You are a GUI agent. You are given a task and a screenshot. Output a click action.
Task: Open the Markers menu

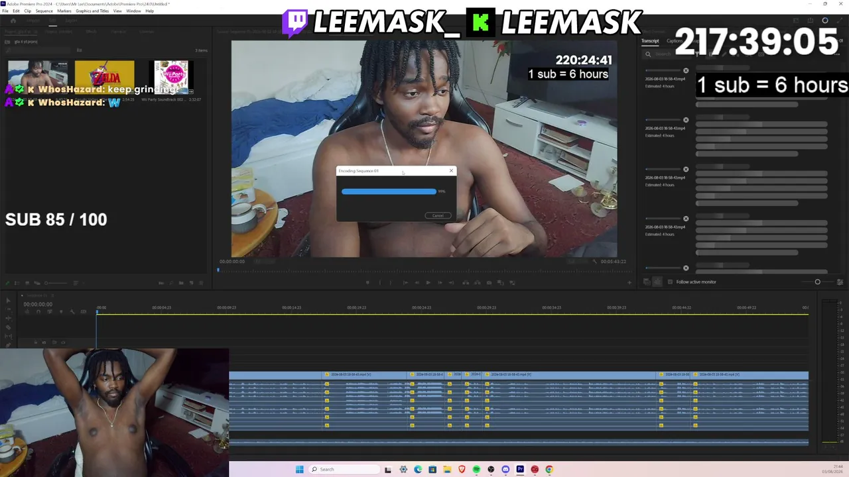[x=64, y=11]
